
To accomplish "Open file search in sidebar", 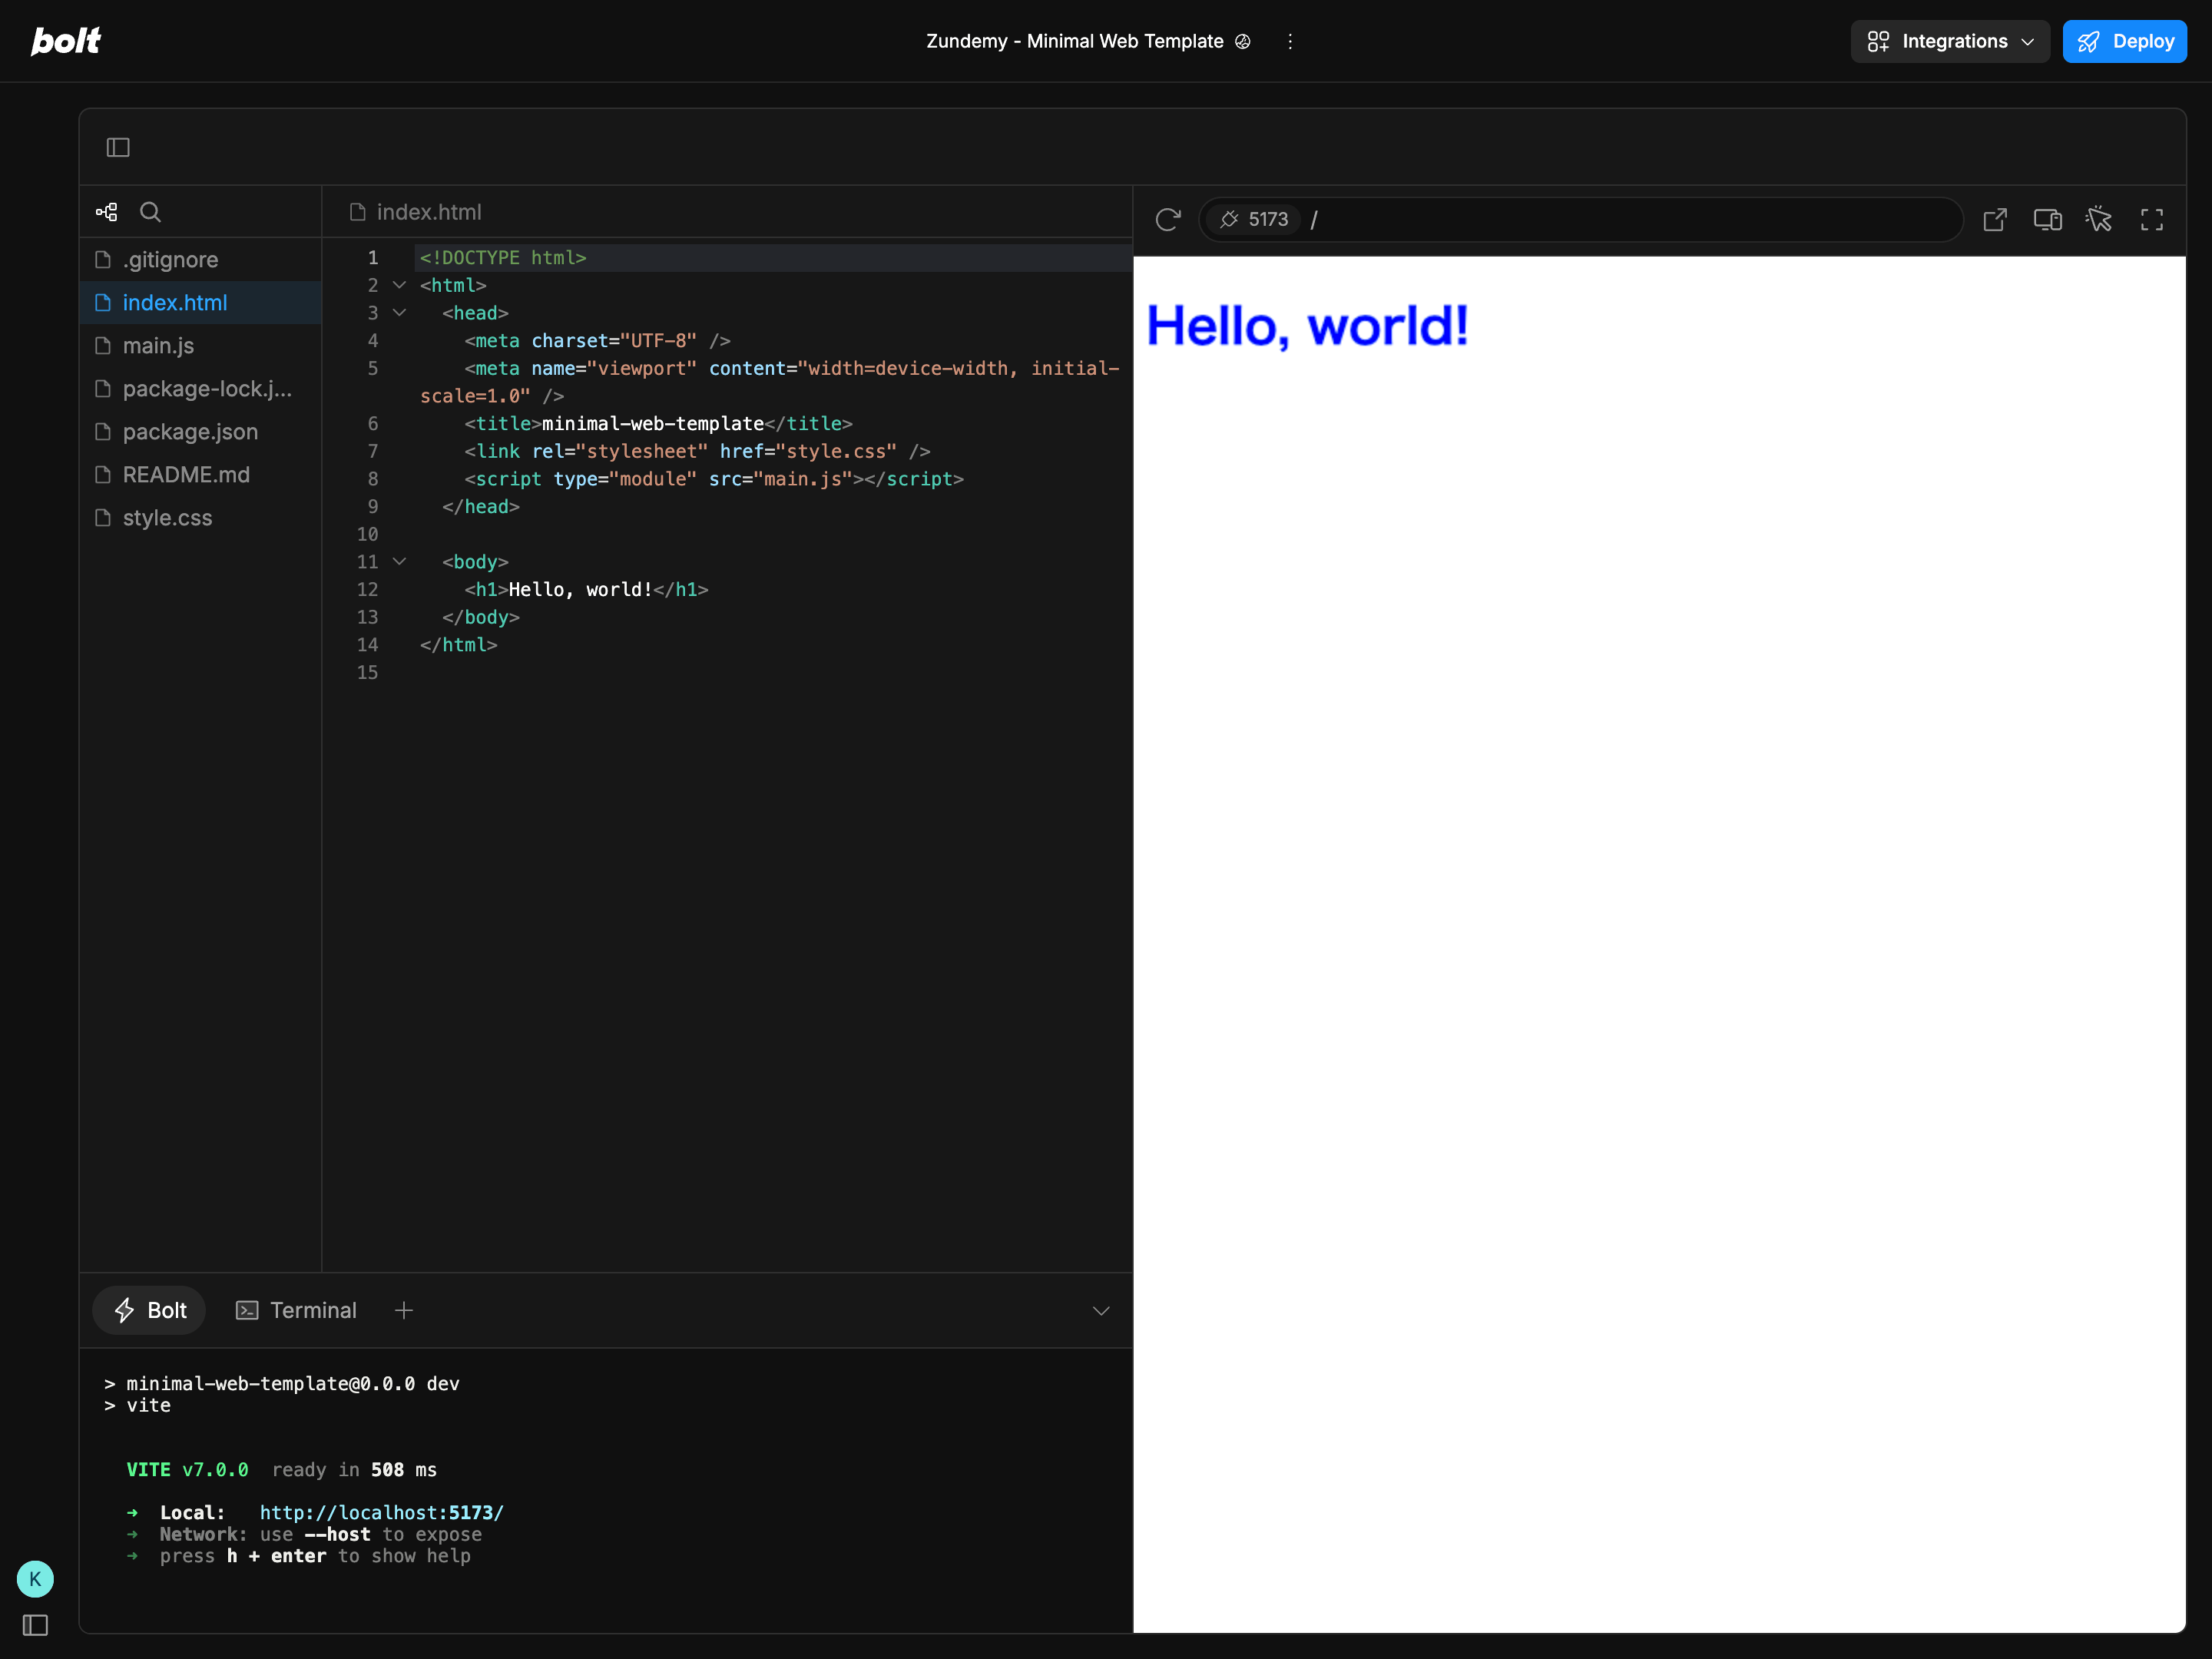I will pyautogui.click(x=150, y=212).
